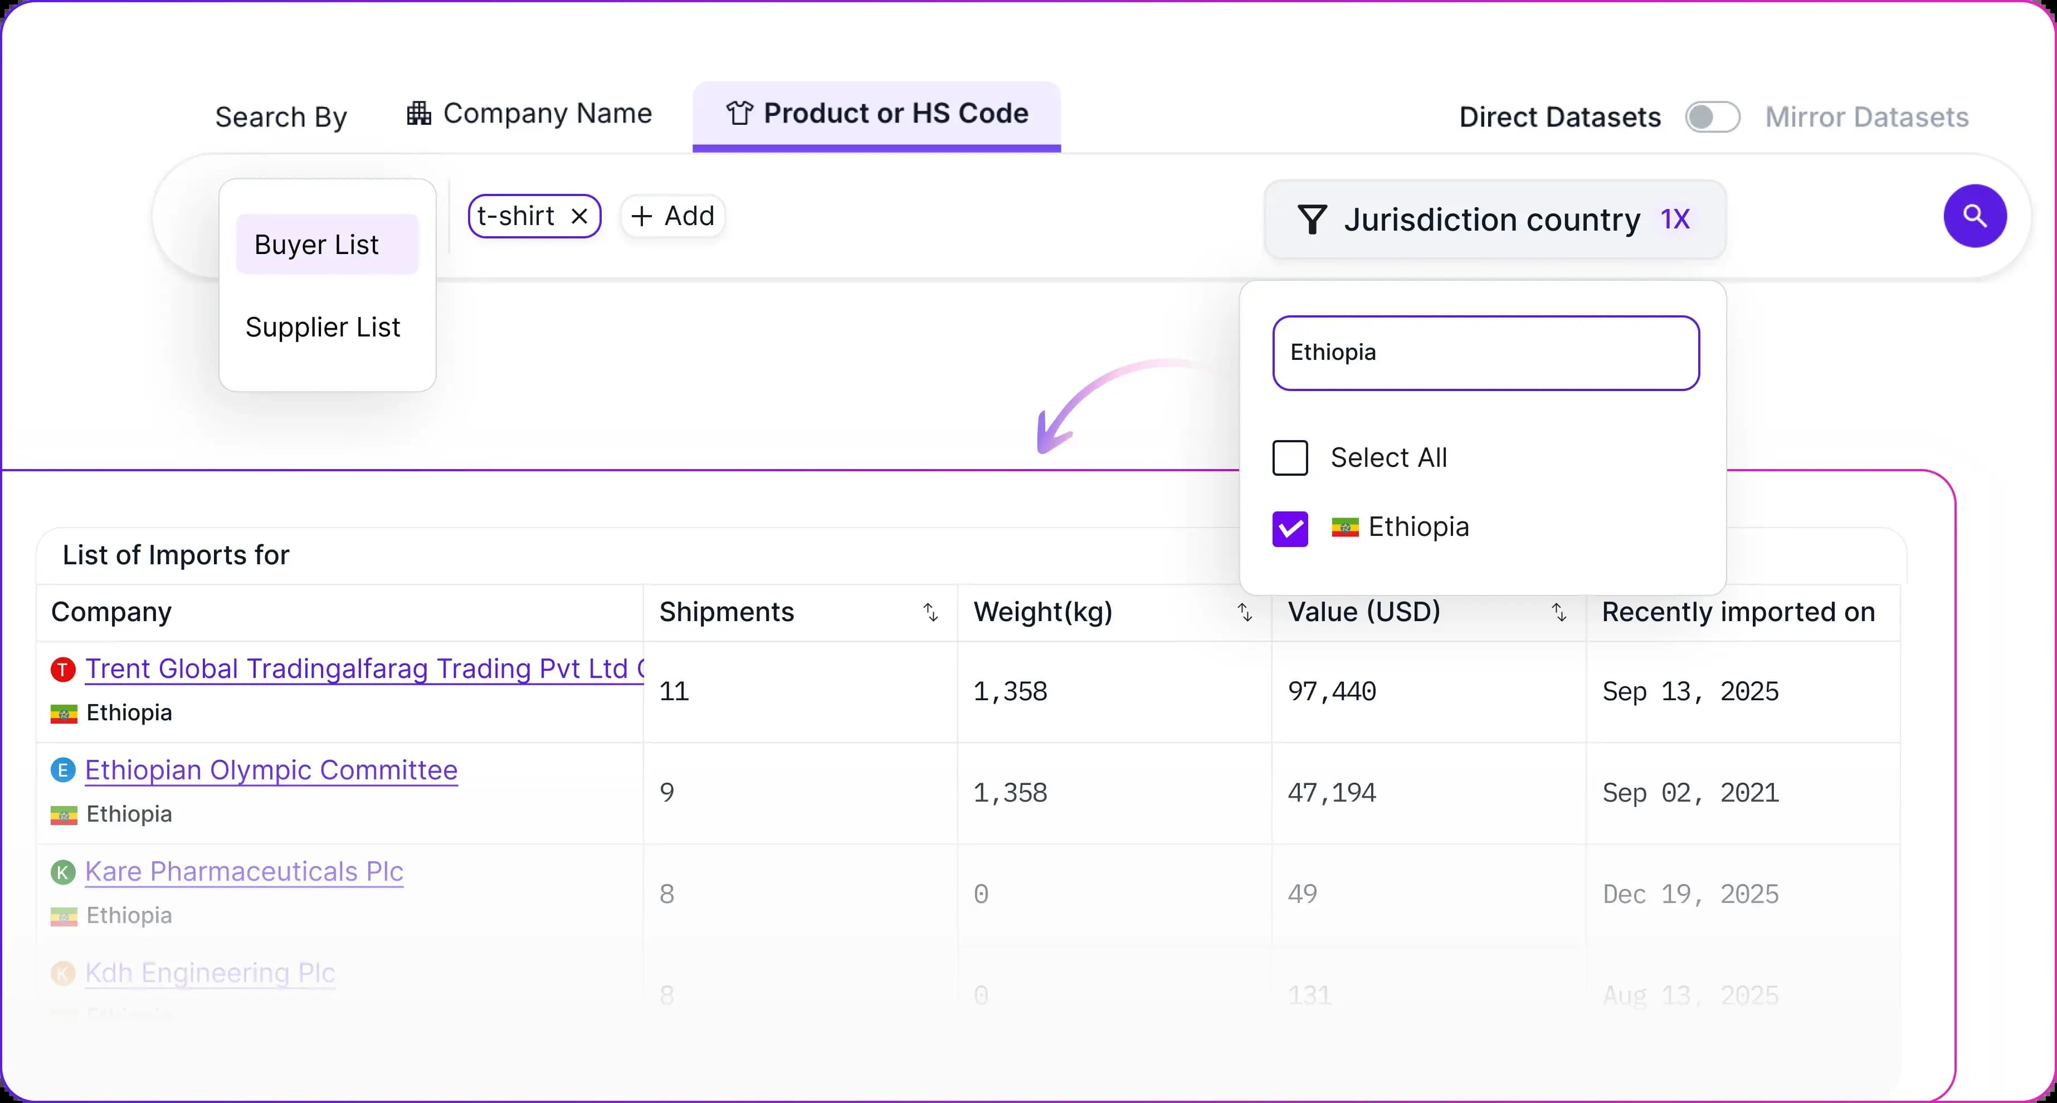Screen dimensions: 2057x1103
Task: Toggle the Direct/Mirror Datasets switch
Action: [x=1712, y=118]
